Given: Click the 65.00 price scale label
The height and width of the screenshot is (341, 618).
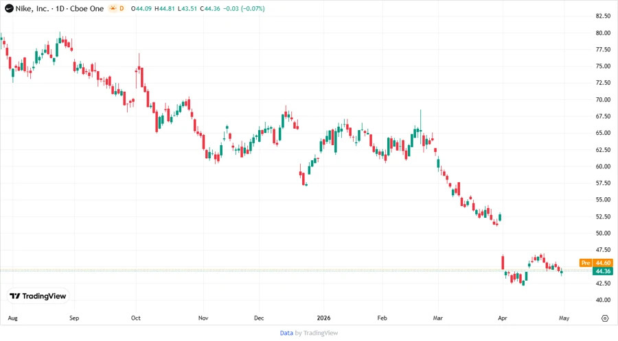Looking at the screenshot, I should [x=603, y=133].
